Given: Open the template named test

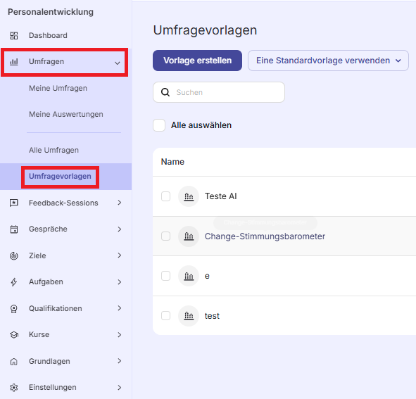Looking at the screenshot, I should point(212,316).
